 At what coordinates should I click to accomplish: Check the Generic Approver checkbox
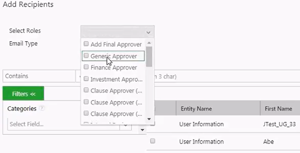click(x=86, y=55)
